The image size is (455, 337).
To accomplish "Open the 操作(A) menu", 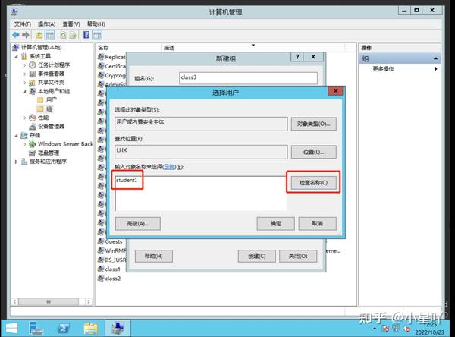I will (47, 24).
